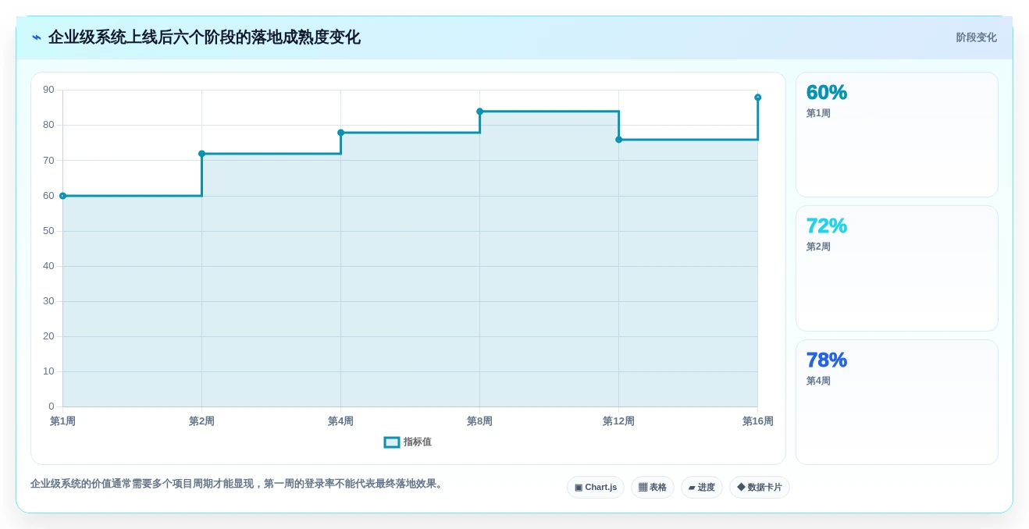Select the 第16周 data point at 88
Viewport: 1029px width, 529px height.
[x=757, y=98]
